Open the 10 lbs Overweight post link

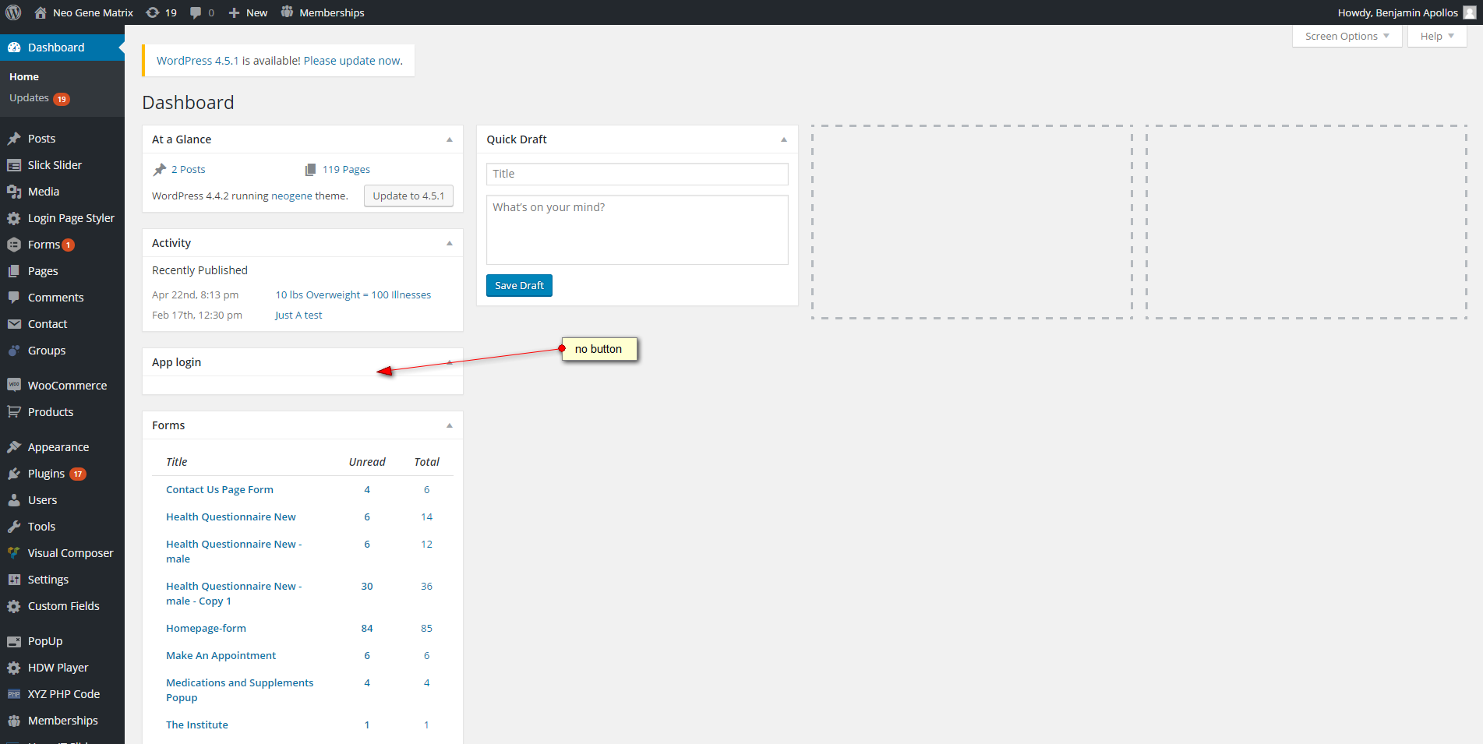click(353, 295)
